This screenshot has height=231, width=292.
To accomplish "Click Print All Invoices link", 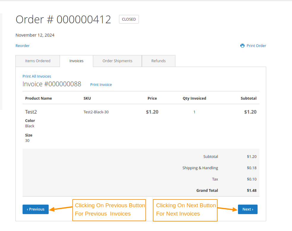I will coord(37,76).
